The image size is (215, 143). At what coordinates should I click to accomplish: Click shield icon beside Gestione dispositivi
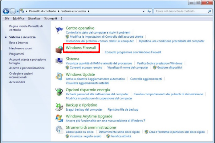click(x=155, y=67)
